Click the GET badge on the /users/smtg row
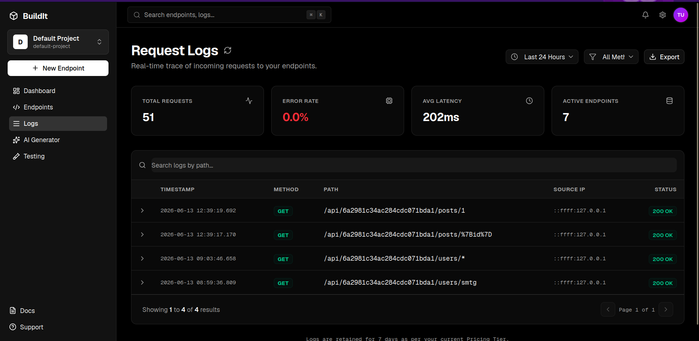The image size is (699, 341). pyautogui.click(x=283, y=283)
